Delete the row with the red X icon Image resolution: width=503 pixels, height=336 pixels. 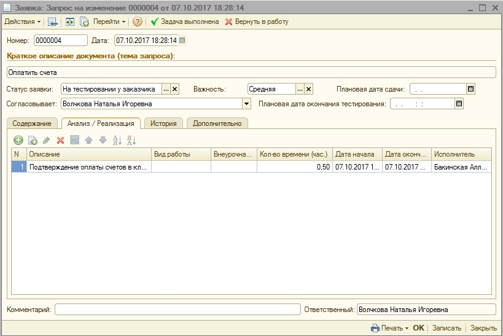click(60, 140)
